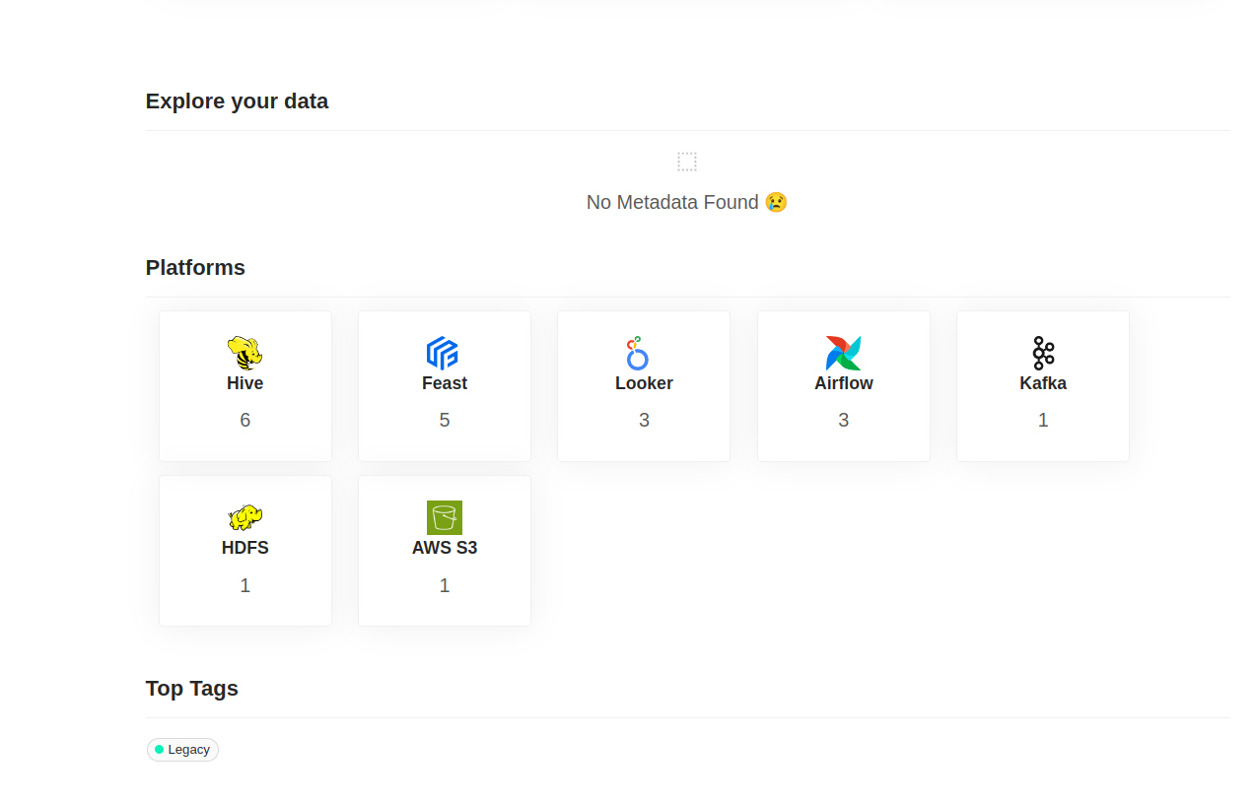Open the AWS S3 bucket icon

(x=444, y=514)
